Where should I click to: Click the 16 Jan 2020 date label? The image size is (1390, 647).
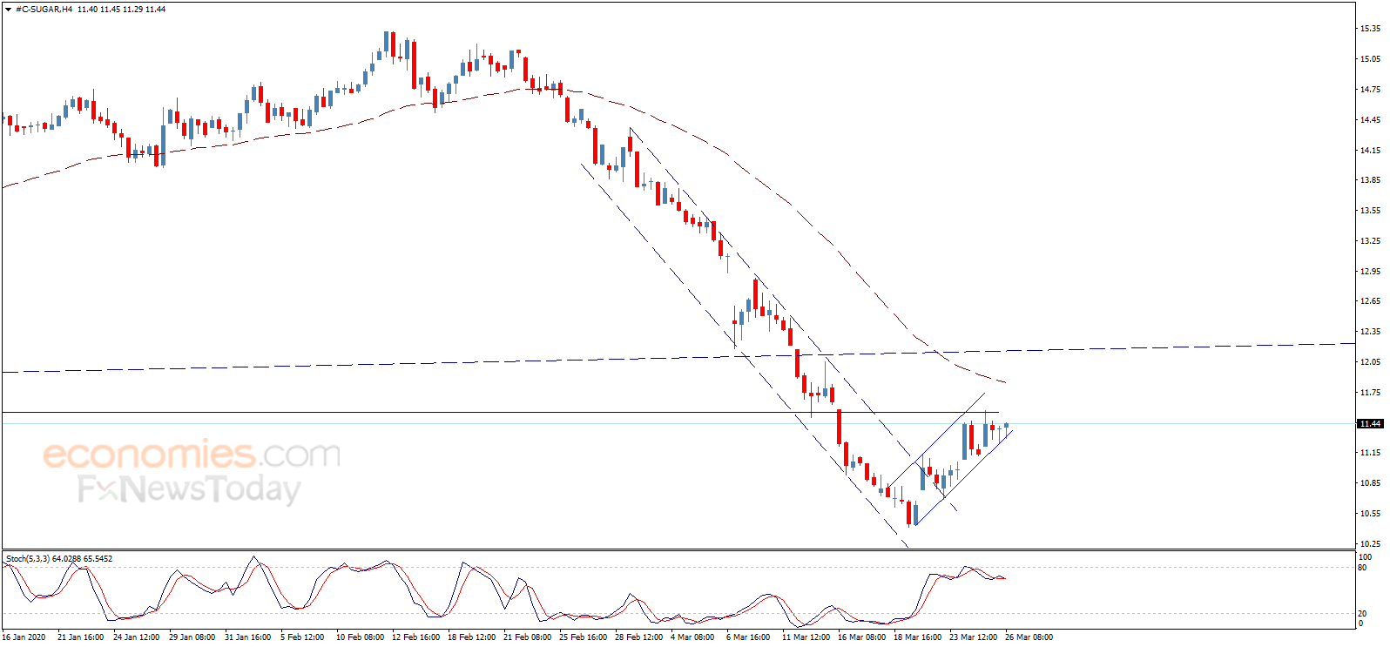click(24, 637)
